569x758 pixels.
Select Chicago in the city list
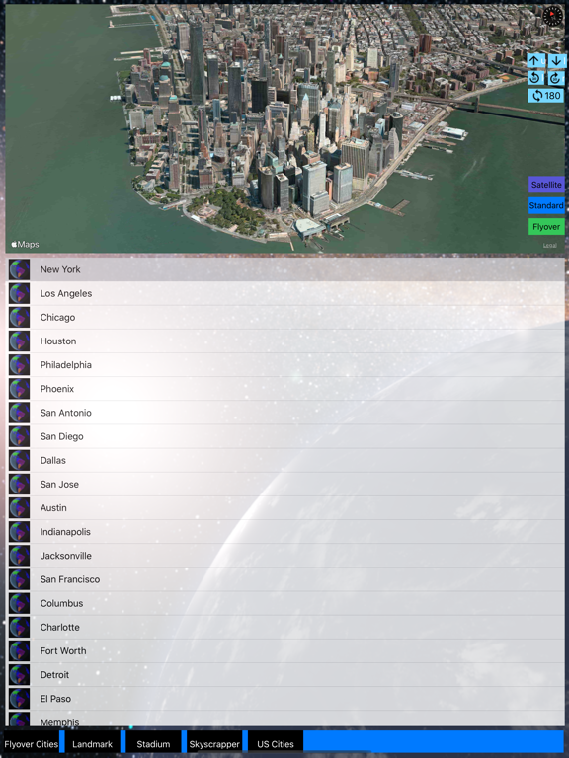(285, 317)
